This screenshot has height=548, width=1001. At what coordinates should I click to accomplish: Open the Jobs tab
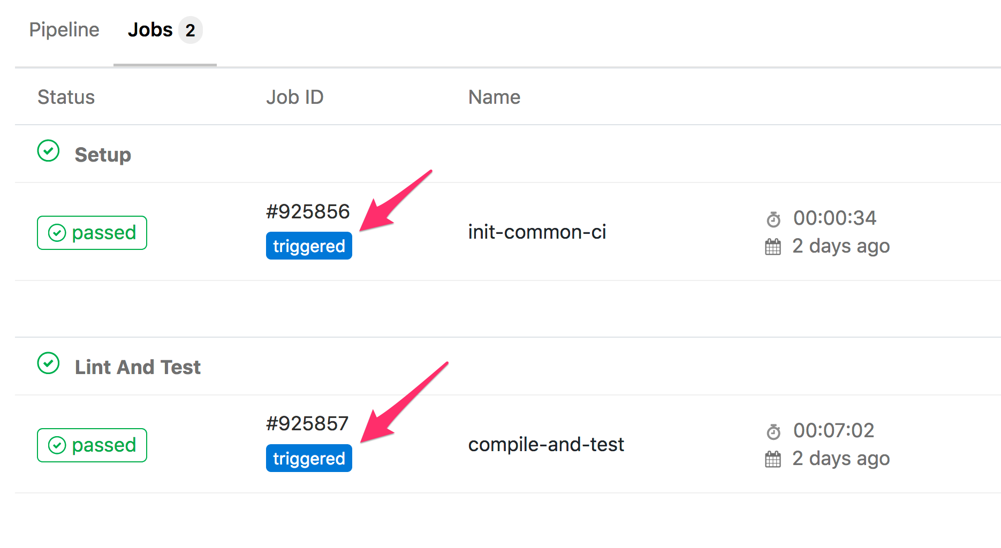tap(150, 30)
